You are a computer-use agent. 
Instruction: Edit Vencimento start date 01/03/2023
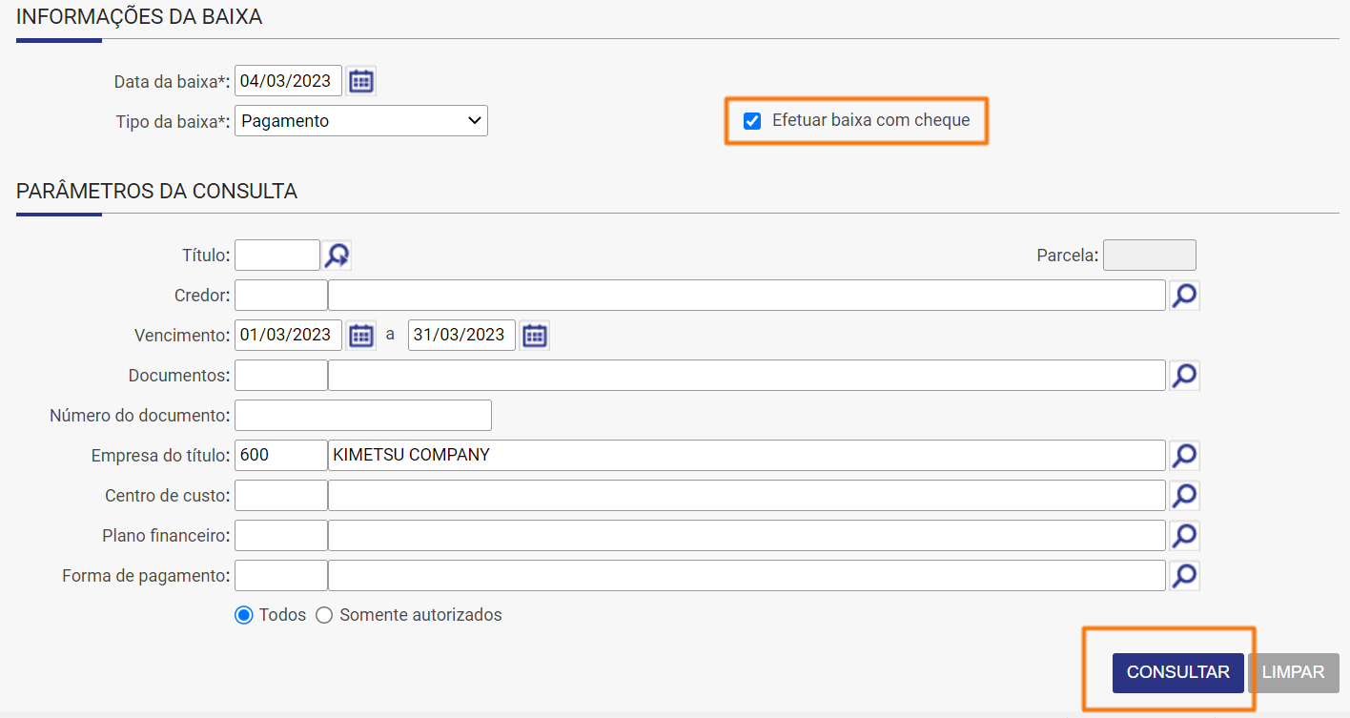288,335
